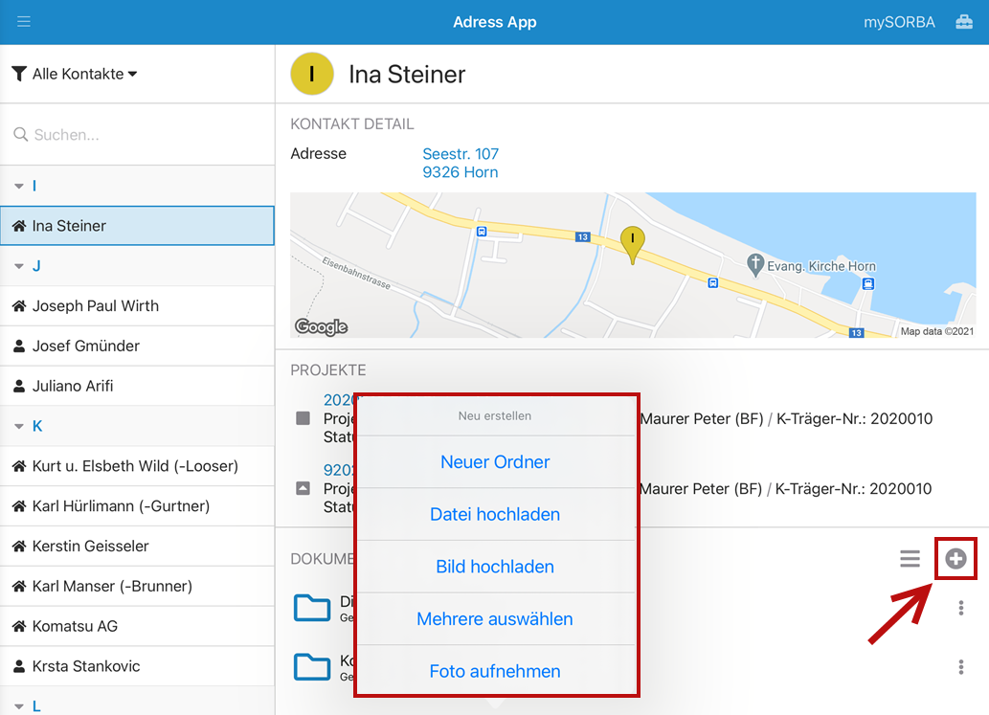Open the toolbox icon in header
This screenshot has height=715, width=989.
pos(964,22)
